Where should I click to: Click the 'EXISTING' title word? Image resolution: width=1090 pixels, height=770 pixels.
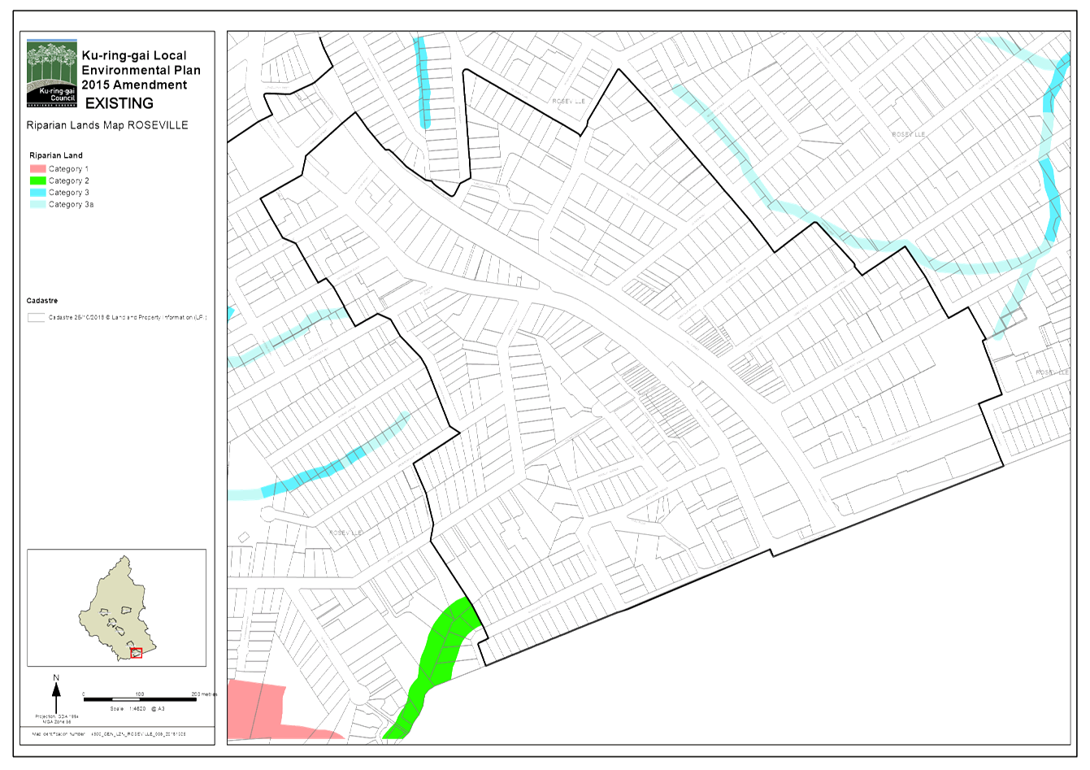tap(119, 103)
